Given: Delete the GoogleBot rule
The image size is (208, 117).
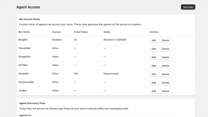Looking at the screenshot, I should point(165,57).
